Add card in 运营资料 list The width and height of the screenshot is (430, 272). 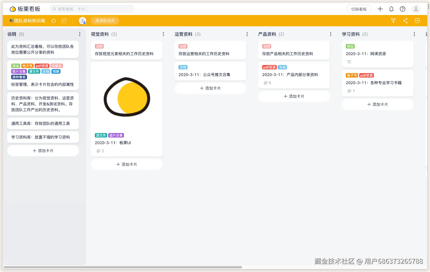[210, 88]
